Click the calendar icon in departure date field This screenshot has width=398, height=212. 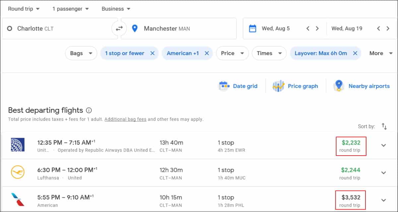coord(252,29)
